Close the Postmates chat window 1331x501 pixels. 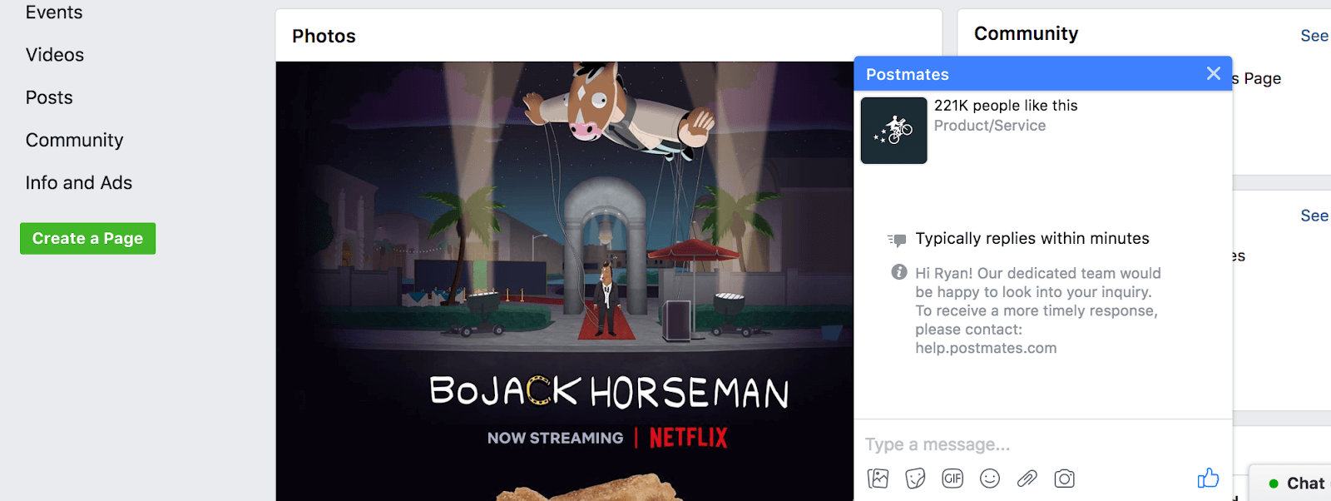1214,73
